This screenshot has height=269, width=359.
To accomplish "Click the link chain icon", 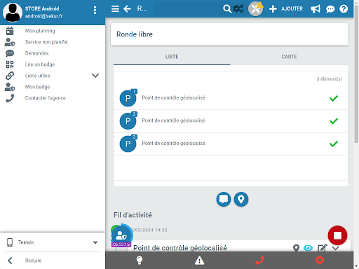I will [10, 76].
